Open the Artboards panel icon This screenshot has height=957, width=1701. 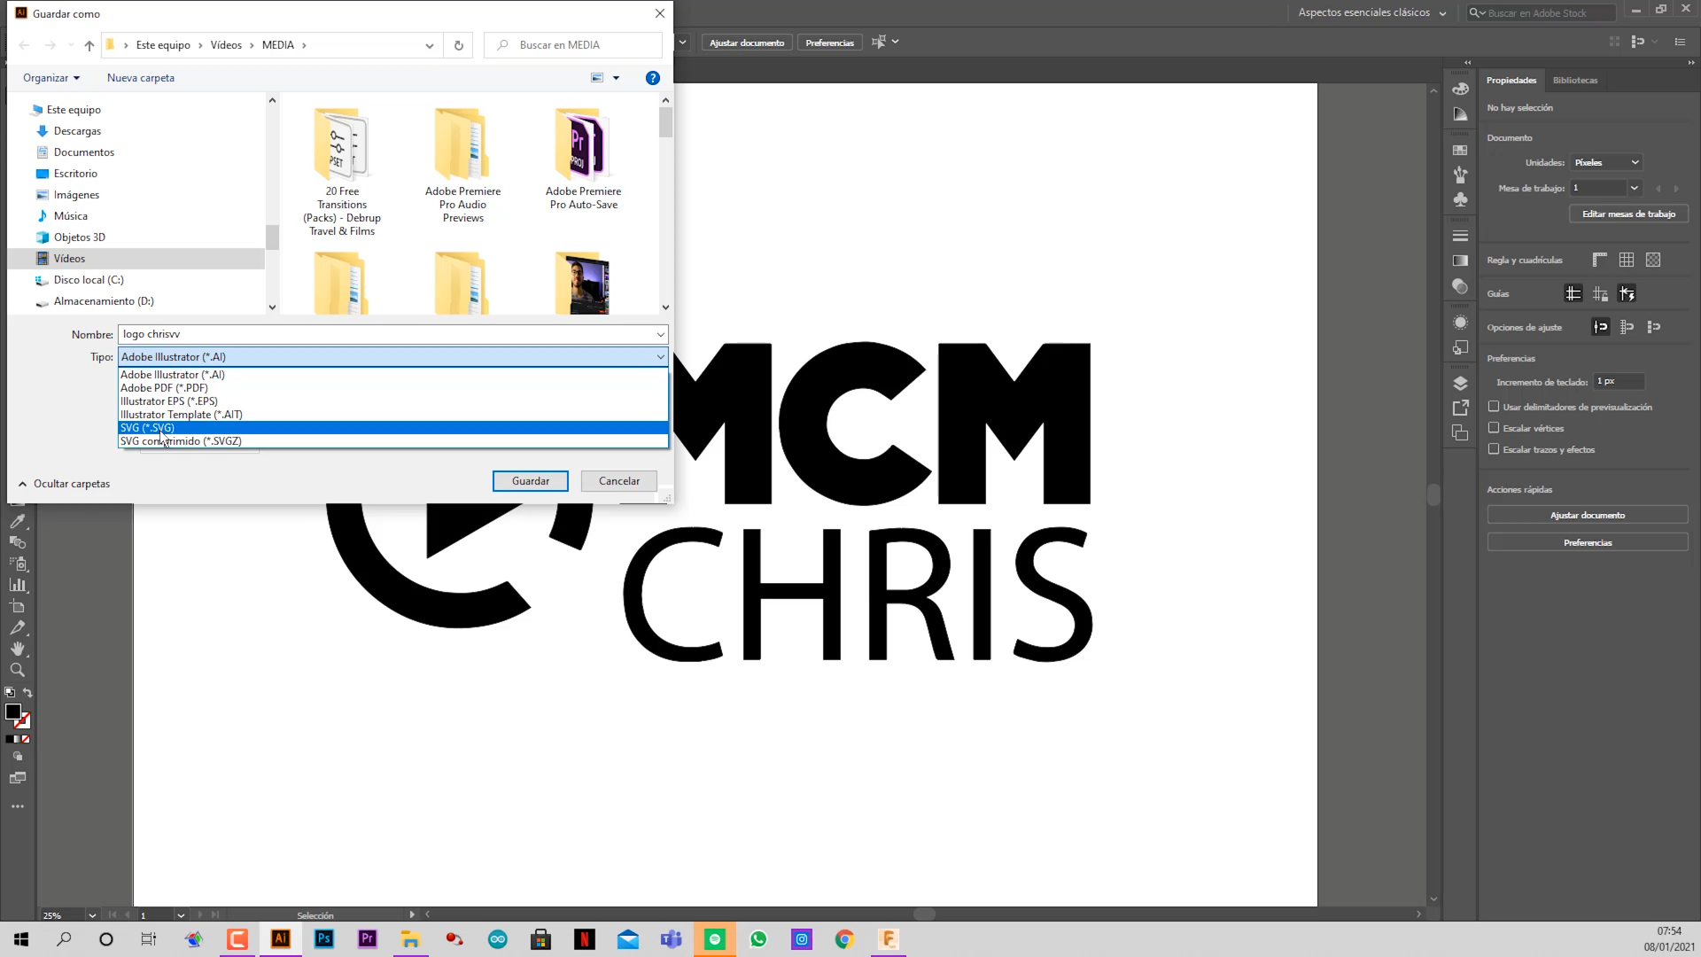pos(1460,432)
